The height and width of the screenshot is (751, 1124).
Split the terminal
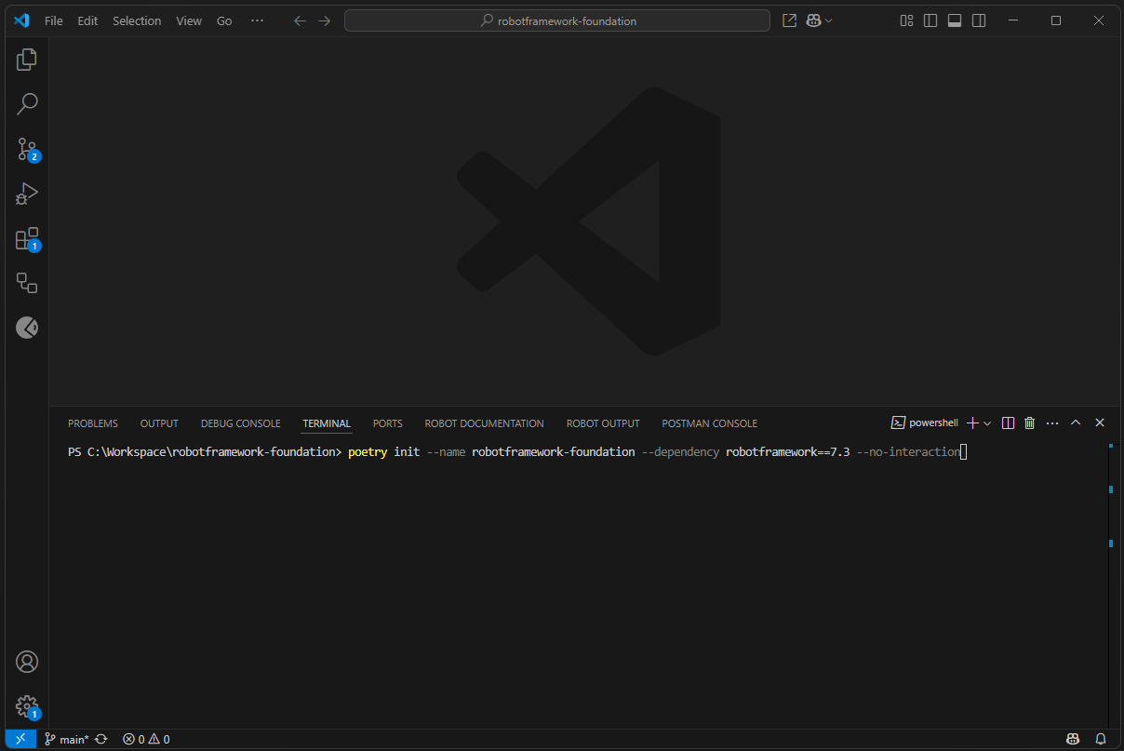click(x=1008, y=422)
